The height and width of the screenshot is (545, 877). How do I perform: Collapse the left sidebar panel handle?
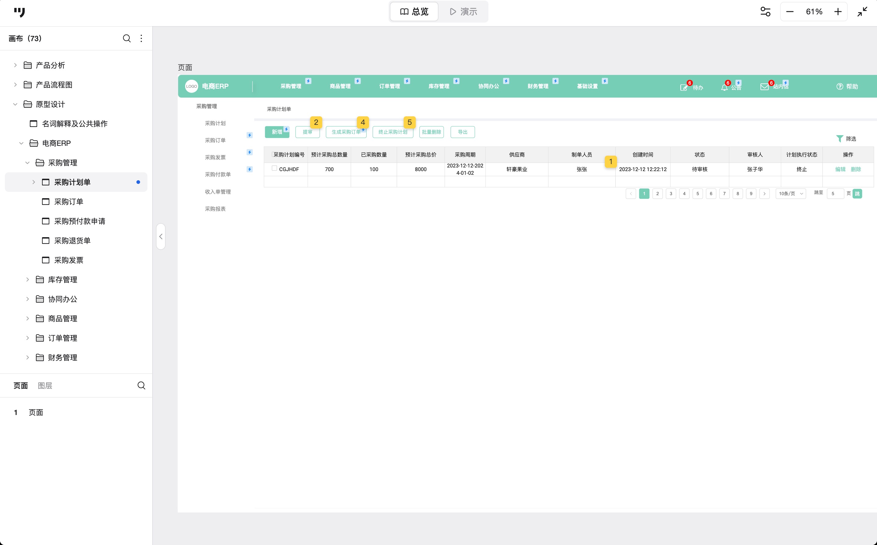click(x=161, y=237)
